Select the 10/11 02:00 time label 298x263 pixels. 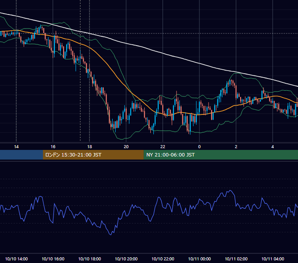(x=236, y=259)
